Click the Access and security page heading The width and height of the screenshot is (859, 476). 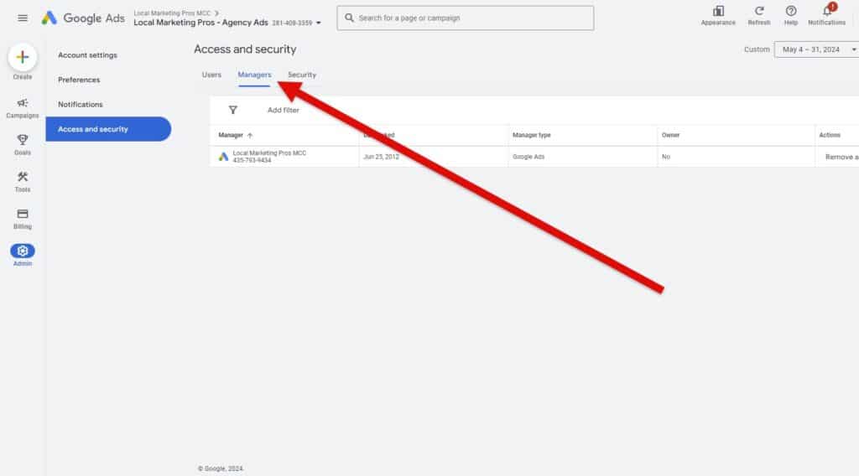tap(245, 49)
